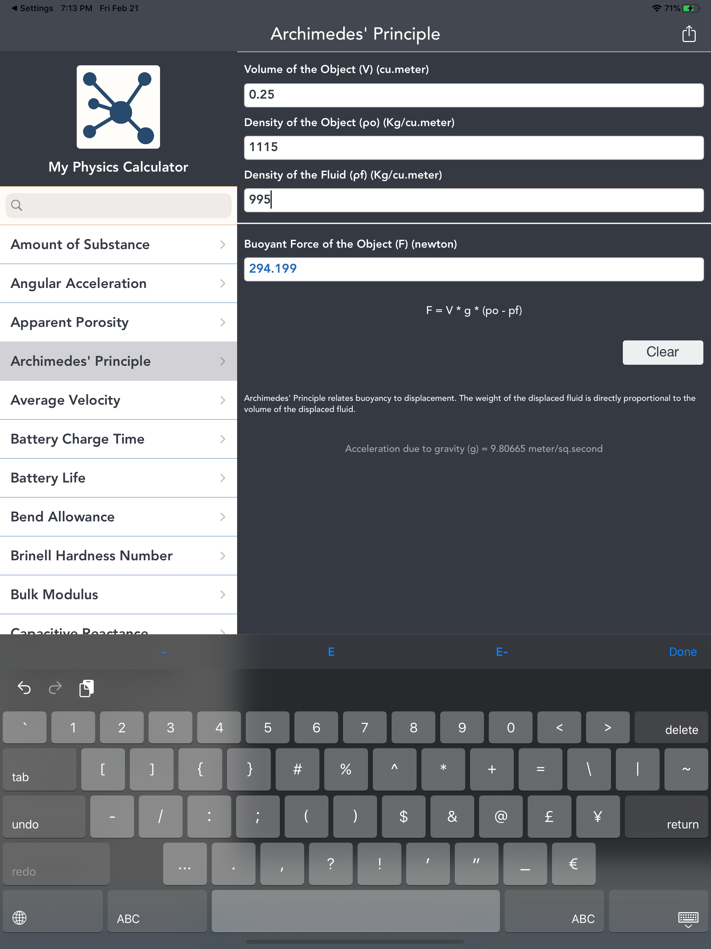The height and width of the screenshot is (949, 711).
Task: Tap the undo arrow on the keyboard toolbar
Action: pos(24,688)
